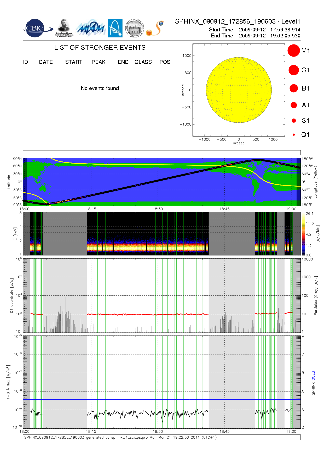
Task: Click the orange S sun-earth logo
Action: [155, 28]
